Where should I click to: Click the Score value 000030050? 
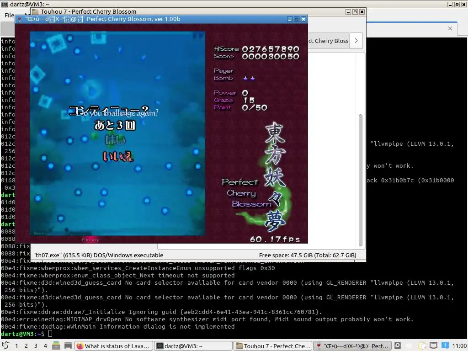click(271, 56)
